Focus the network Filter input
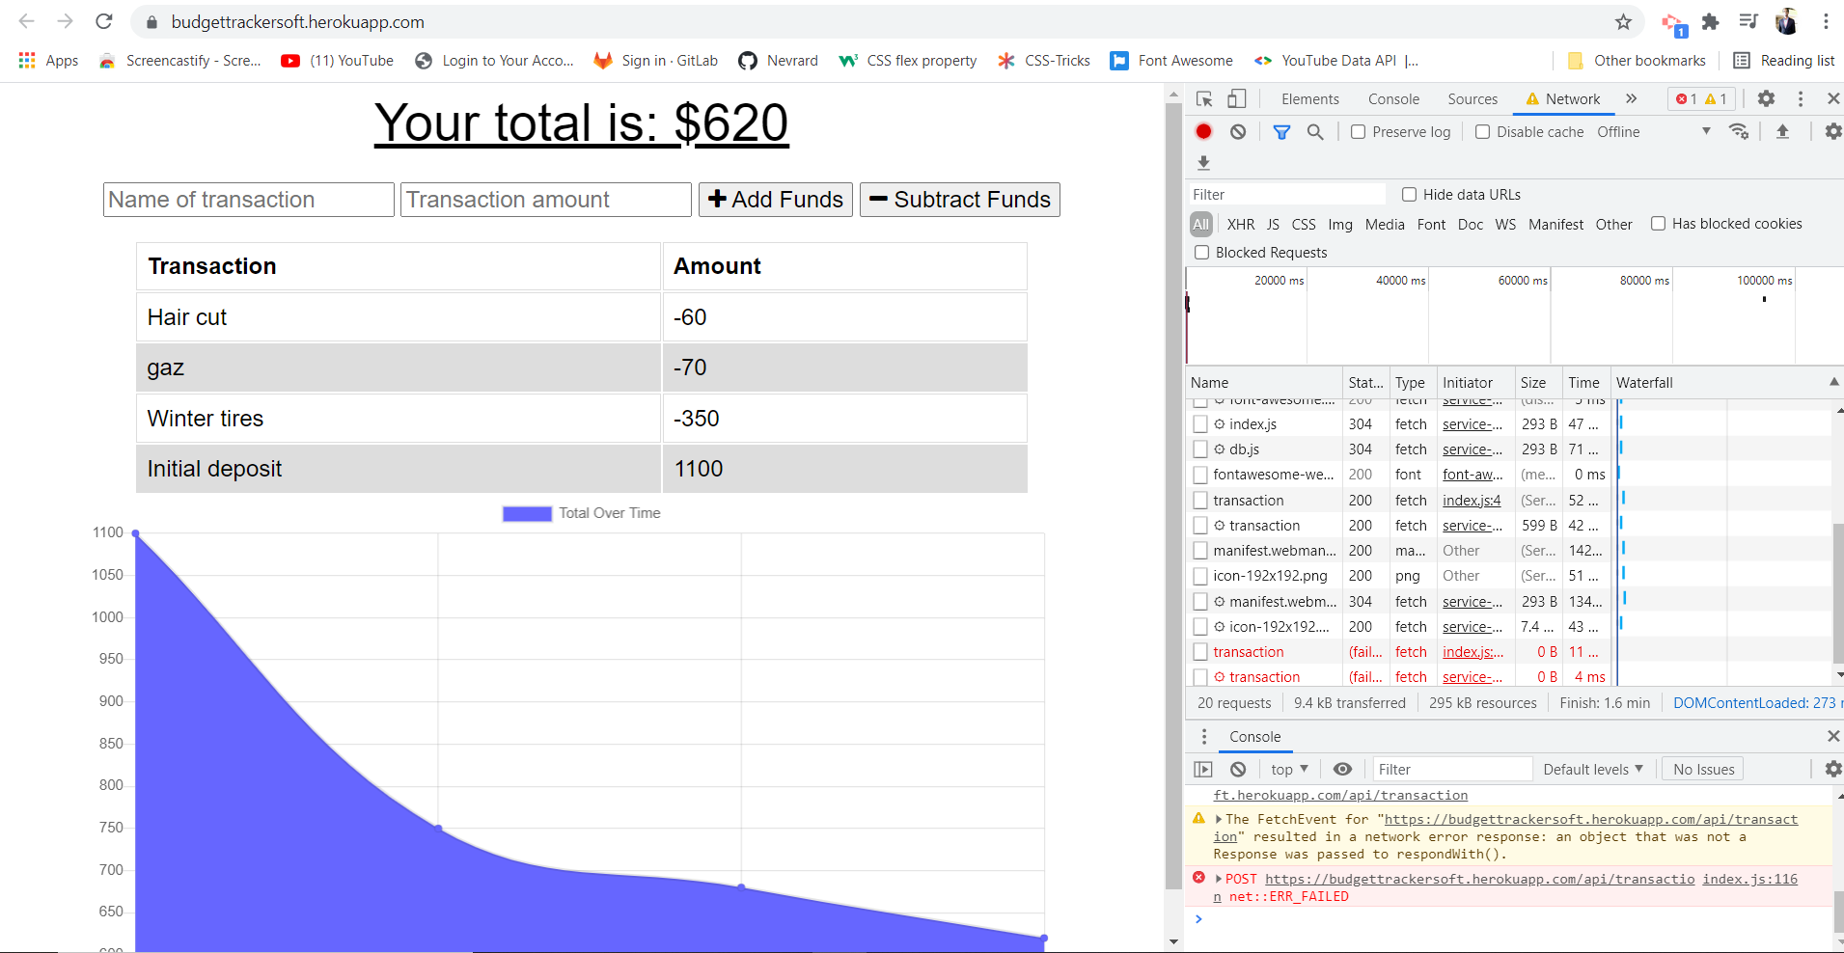The height and width of the screenshot is (953, 1844). coord(1287,195)
